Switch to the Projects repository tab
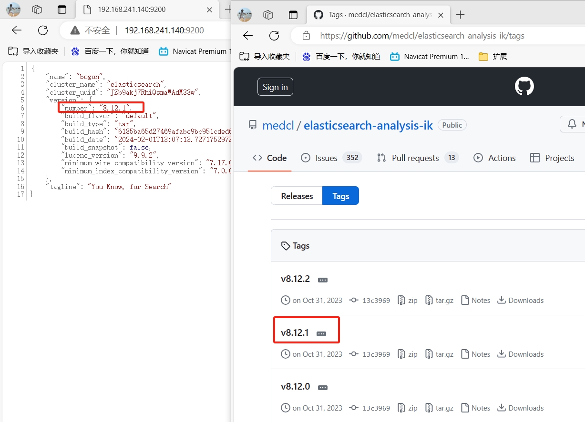585x422 pixels. tap(552, 158)
